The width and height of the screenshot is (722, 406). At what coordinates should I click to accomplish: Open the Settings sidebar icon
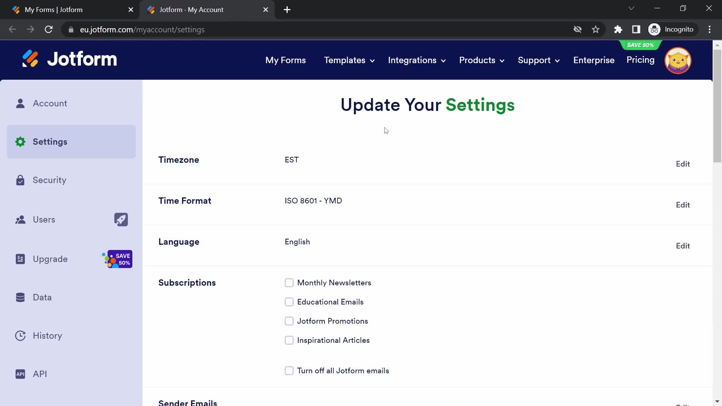20,141
